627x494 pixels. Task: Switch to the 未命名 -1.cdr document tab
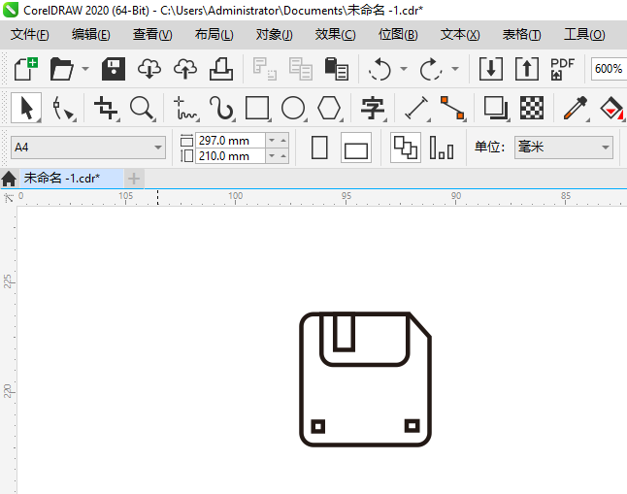[x=62, y=178]
